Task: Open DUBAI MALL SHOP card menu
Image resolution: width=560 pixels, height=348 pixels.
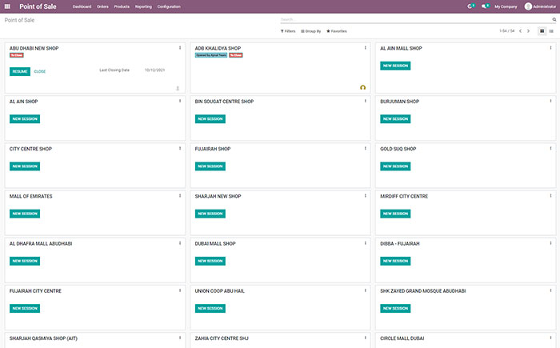Action: pyautogui.click(x=365, y=243)
